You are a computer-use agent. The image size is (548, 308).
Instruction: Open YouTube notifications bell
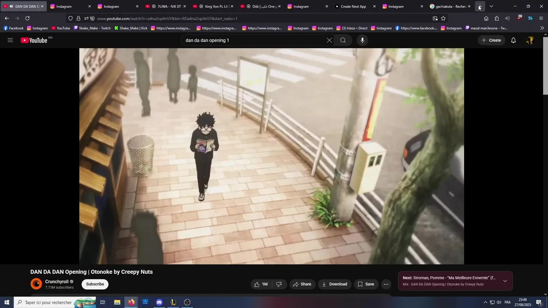point(513,40)
